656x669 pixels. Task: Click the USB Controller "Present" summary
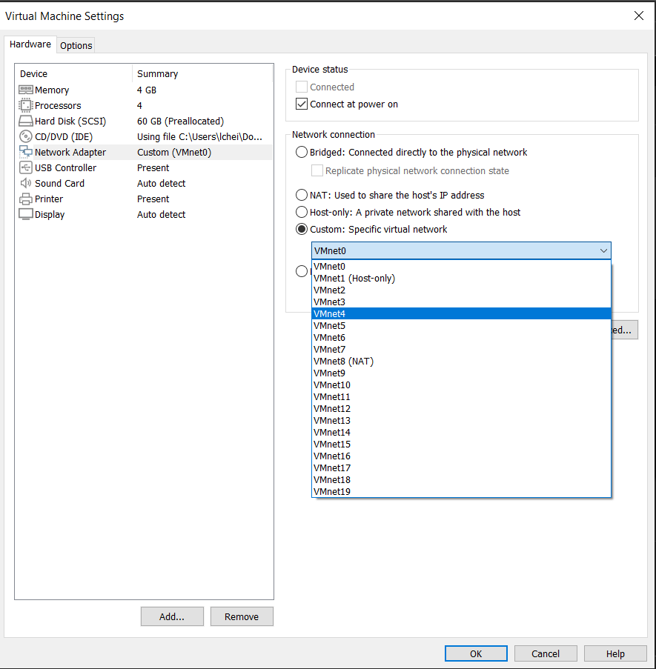[153, 167]
